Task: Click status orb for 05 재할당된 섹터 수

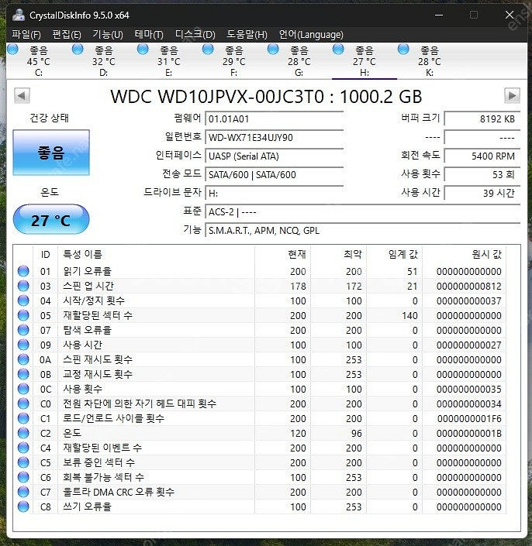Action: (x=23, y=315)
